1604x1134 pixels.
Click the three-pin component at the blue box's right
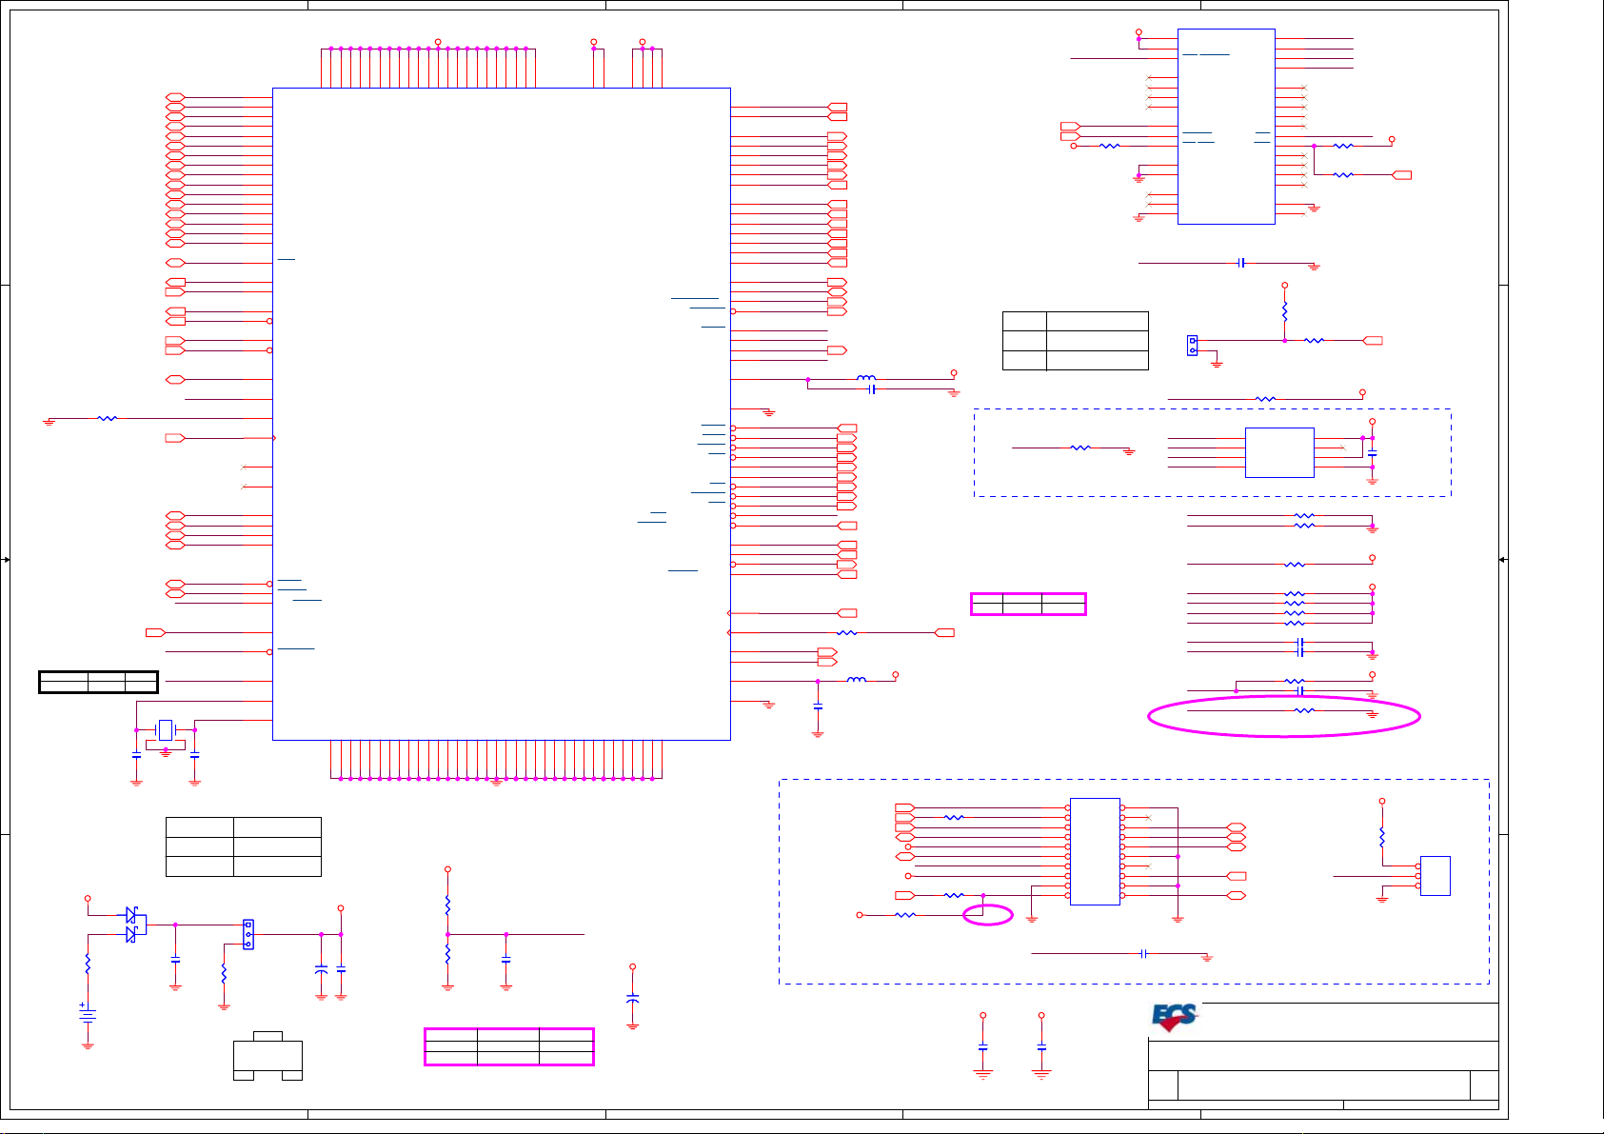[1436, 876]
